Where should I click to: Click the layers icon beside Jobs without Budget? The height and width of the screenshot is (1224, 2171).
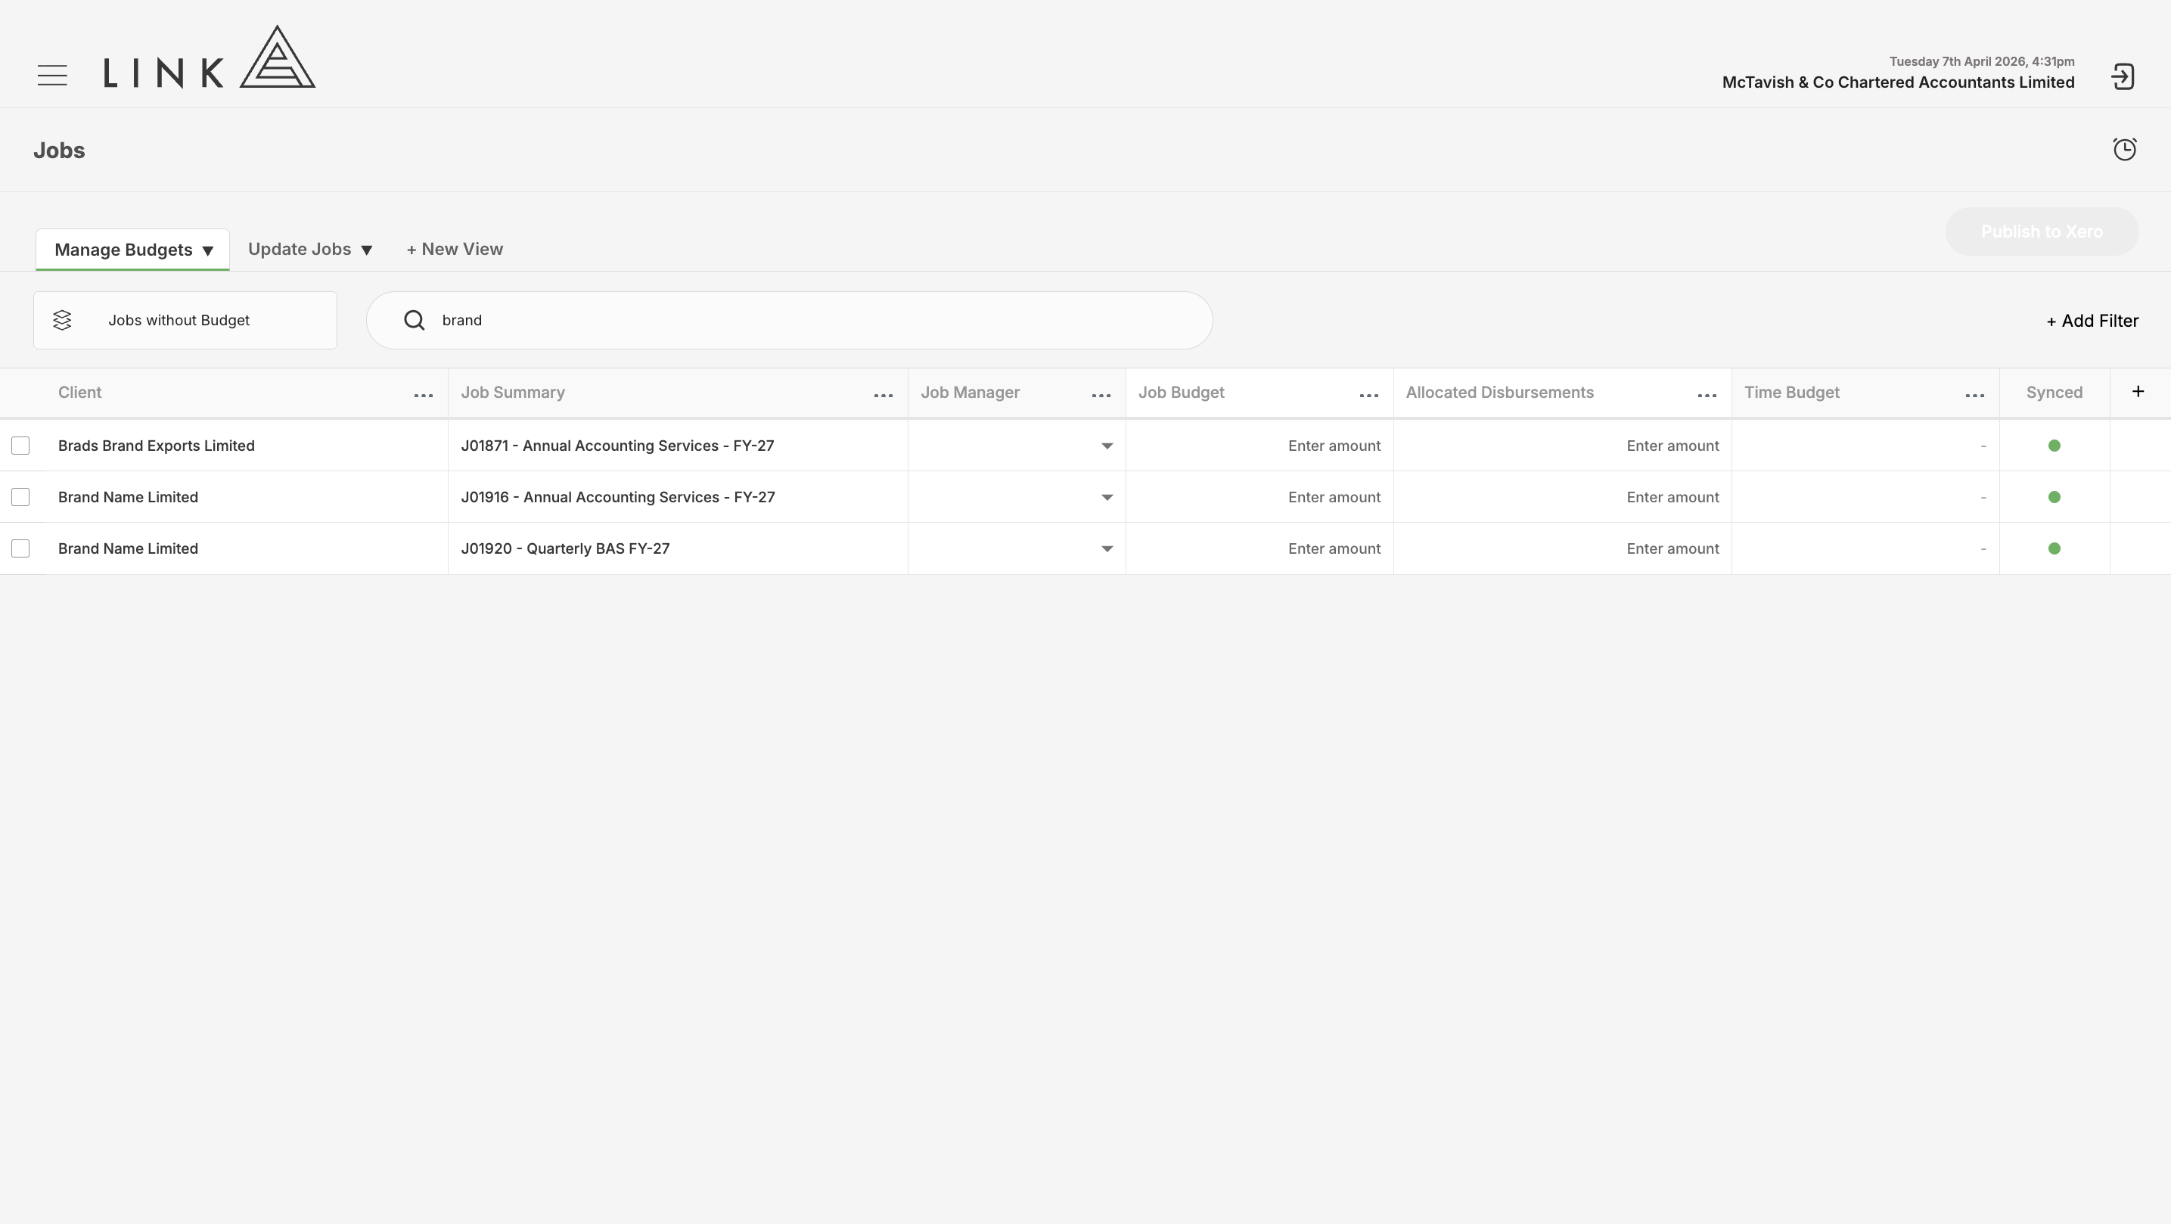click(x=62, y=320)
